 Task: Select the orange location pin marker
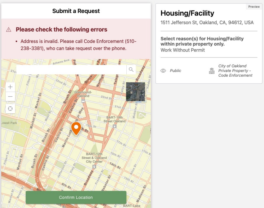click(x=76, y=129)
